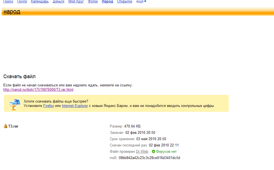Open the Народ navigation item

108,1
